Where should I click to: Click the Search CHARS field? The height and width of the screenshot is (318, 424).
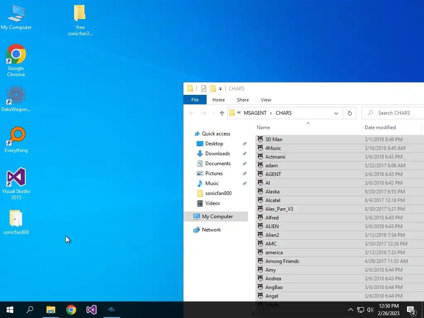click(393, 113)
